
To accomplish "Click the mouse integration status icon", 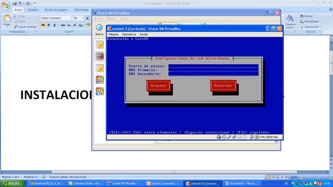I will pyautogui.click(x=252, y=137).
